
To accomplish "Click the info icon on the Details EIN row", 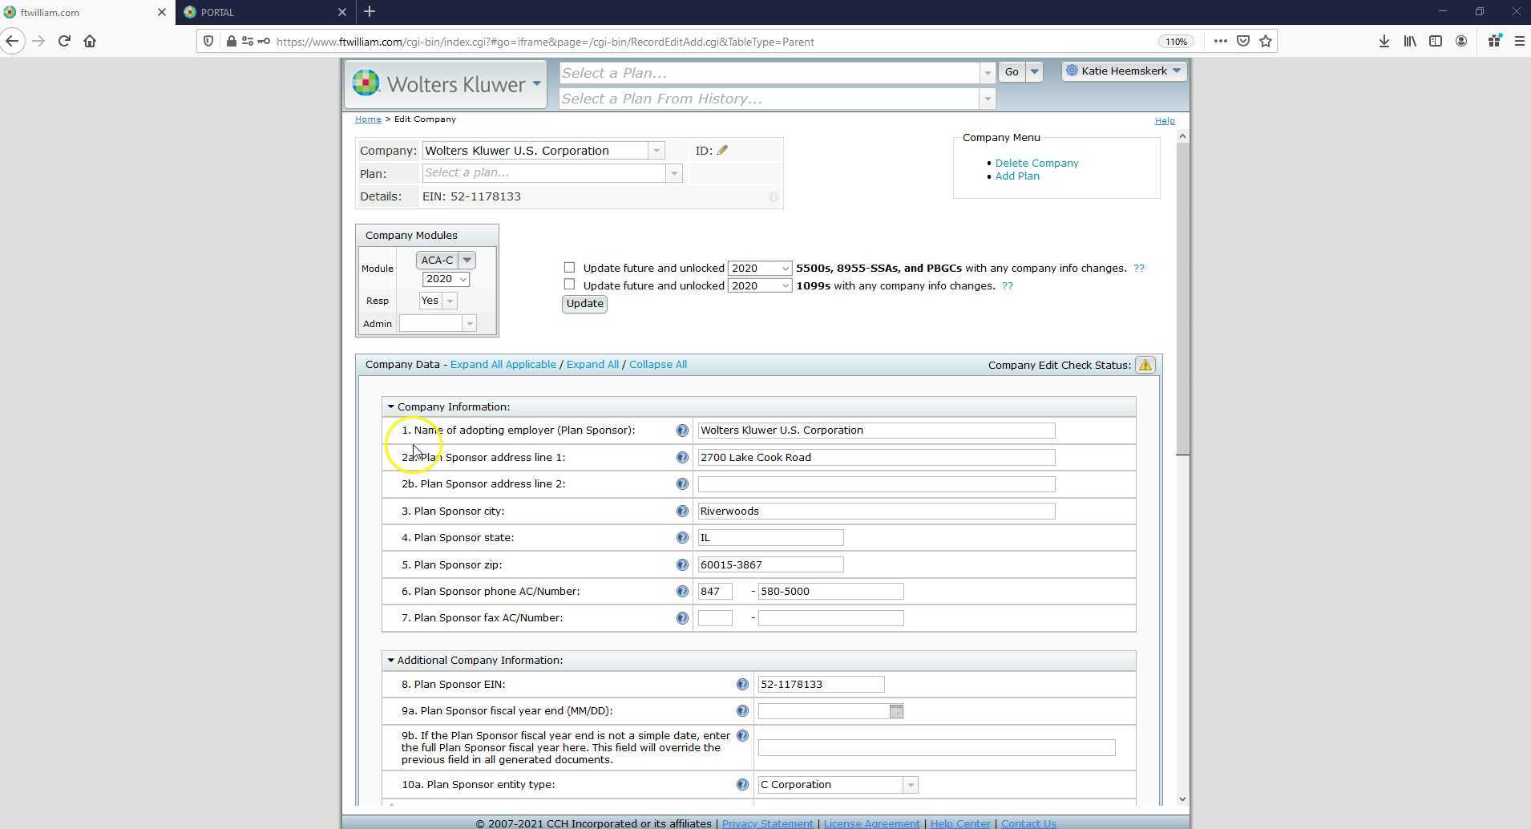I will [x=773, y=196].
